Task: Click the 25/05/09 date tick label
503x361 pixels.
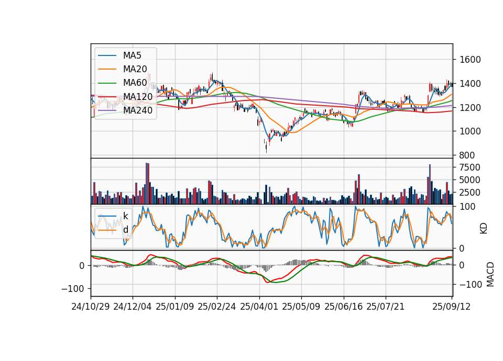Action: click(x=301, y=307)
